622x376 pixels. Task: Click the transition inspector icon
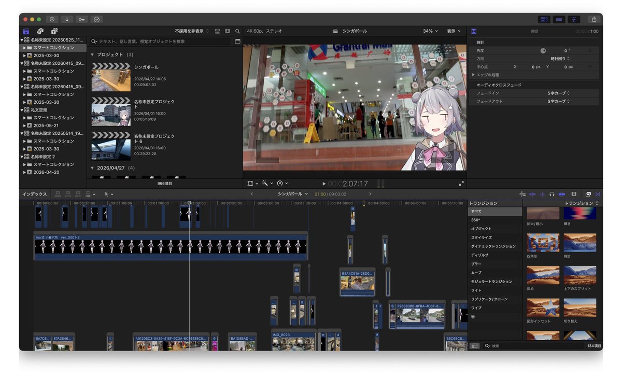pyautogui.click(x=474, y=31)
